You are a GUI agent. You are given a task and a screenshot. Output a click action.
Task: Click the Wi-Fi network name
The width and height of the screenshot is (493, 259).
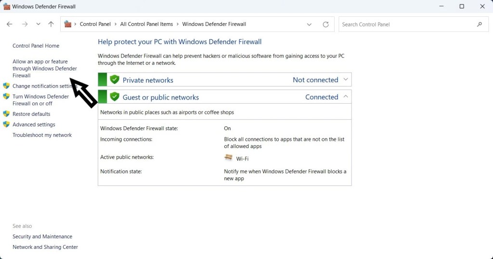[243, 159]
